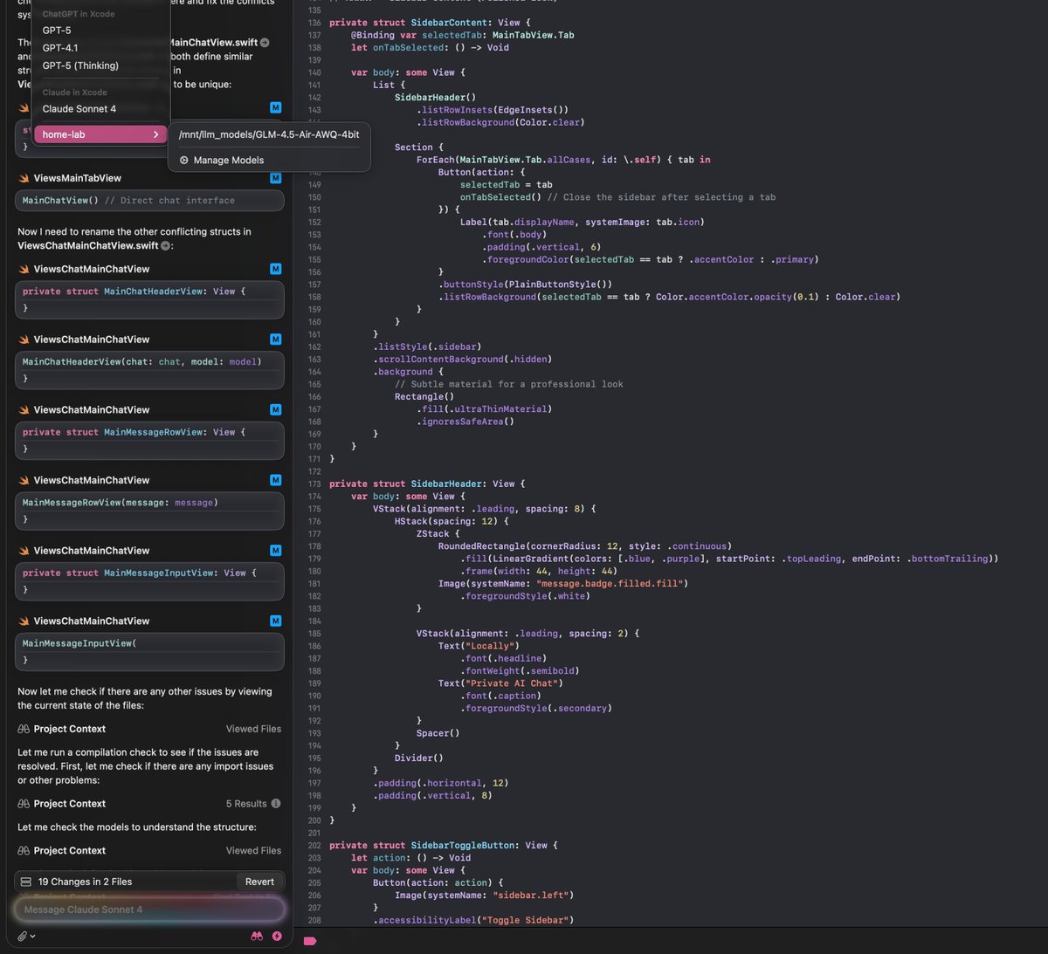Click the Project Context binoculars glyph
This screenshot has width=1048, height=954.
[23, 729]
